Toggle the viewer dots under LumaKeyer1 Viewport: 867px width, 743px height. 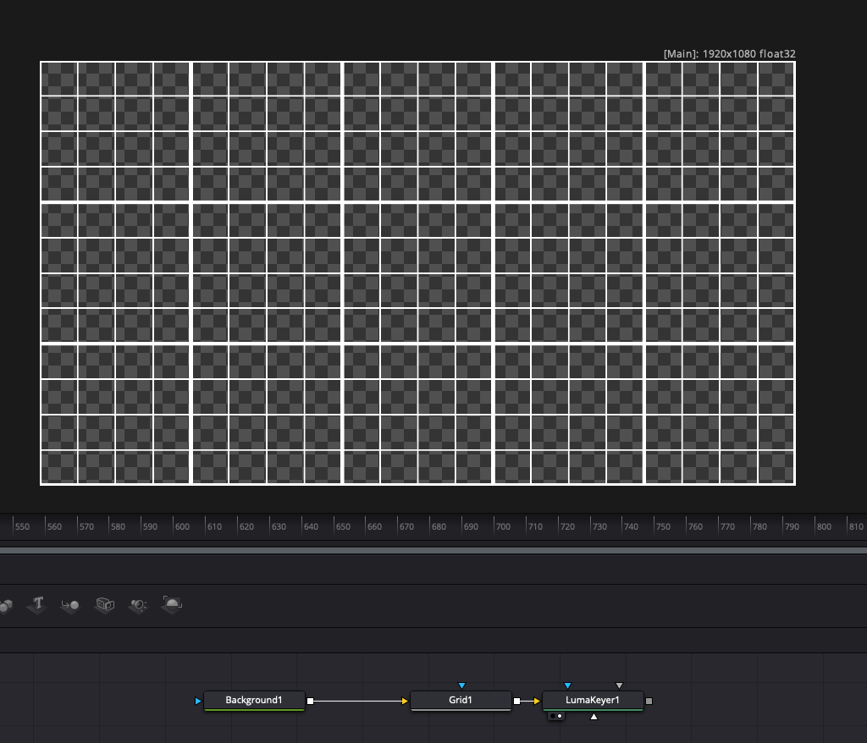click(556, 716)
